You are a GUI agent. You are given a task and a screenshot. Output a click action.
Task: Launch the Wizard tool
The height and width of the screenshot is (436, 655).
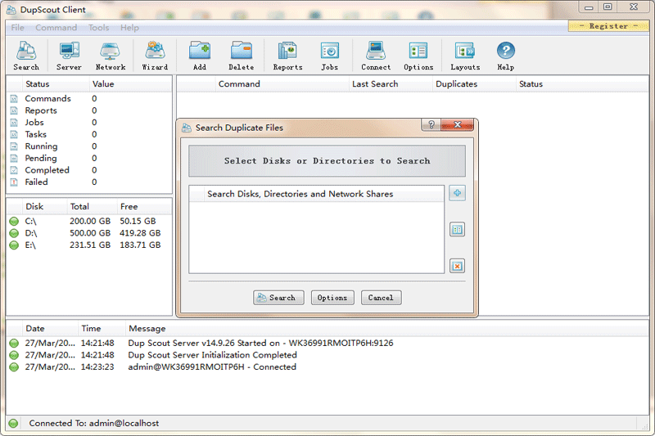click(155, 56)
